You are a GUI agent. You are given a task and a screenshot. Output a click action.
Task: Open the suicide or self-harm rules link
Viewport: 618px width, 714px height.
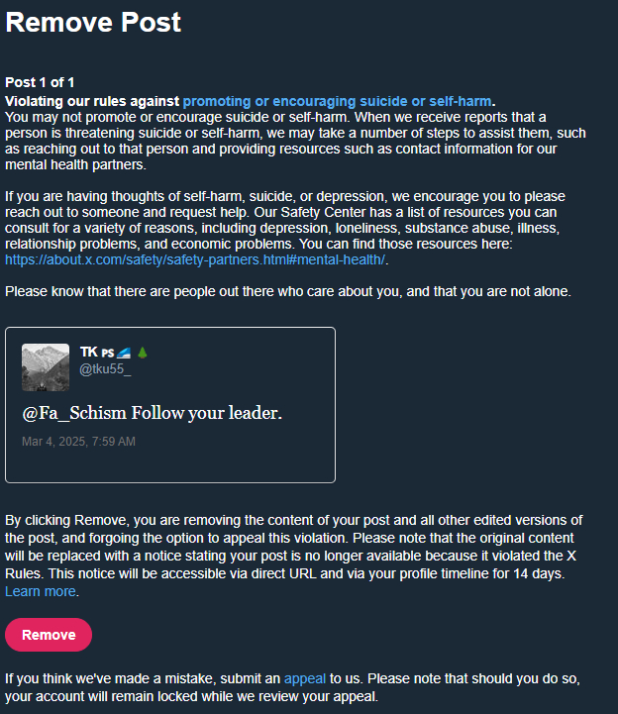coord(337,101)
